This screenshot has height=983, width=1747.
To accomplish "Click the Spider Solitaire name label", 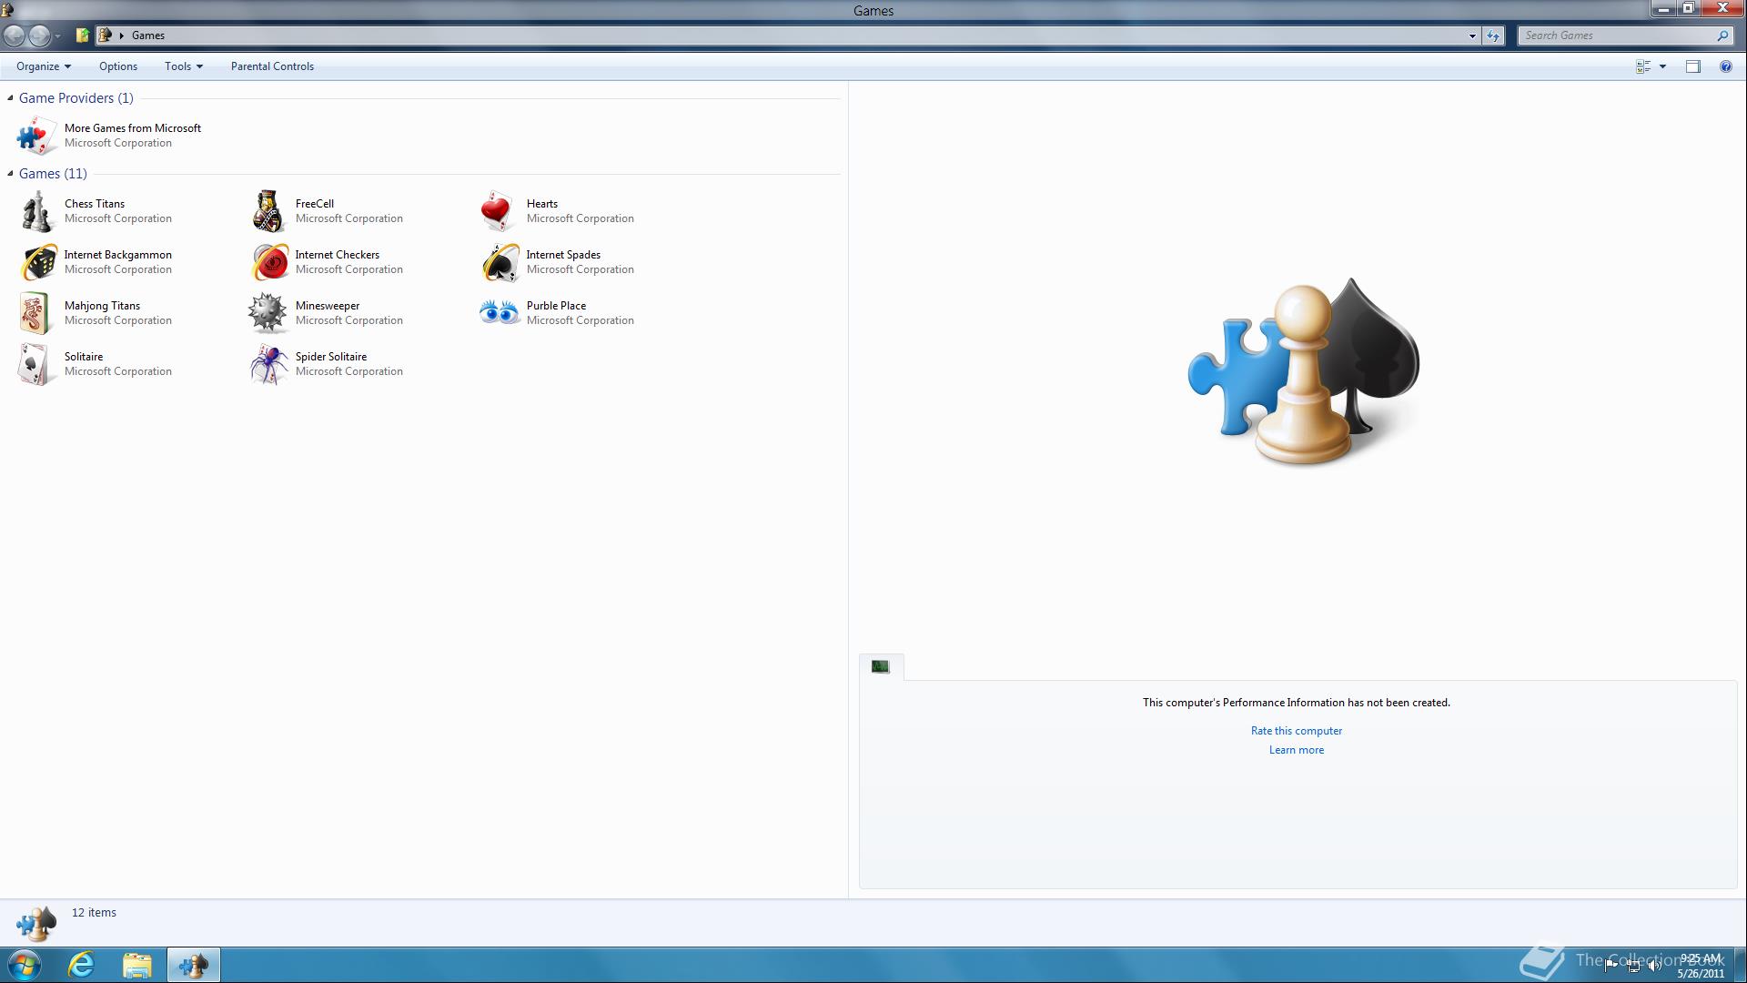I will 331,357.
